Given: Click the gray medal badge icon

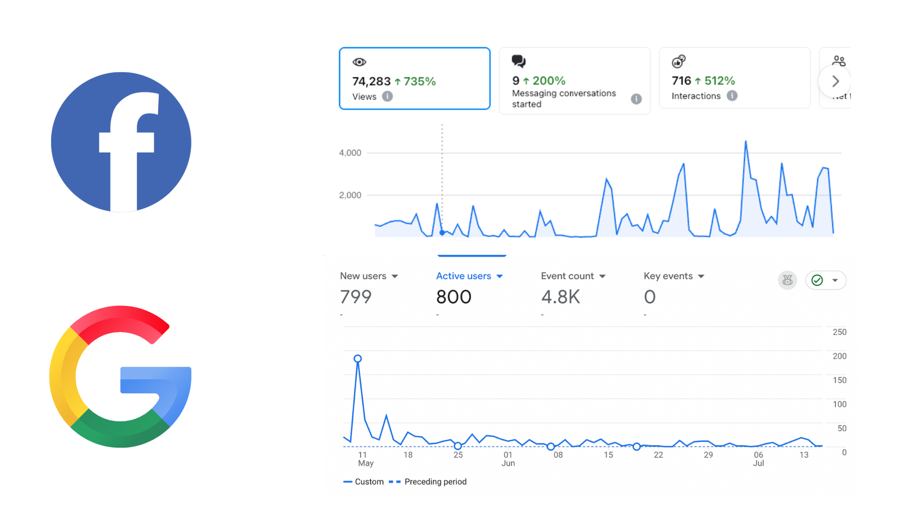Looking at the screenshot, I should (787, 280).
